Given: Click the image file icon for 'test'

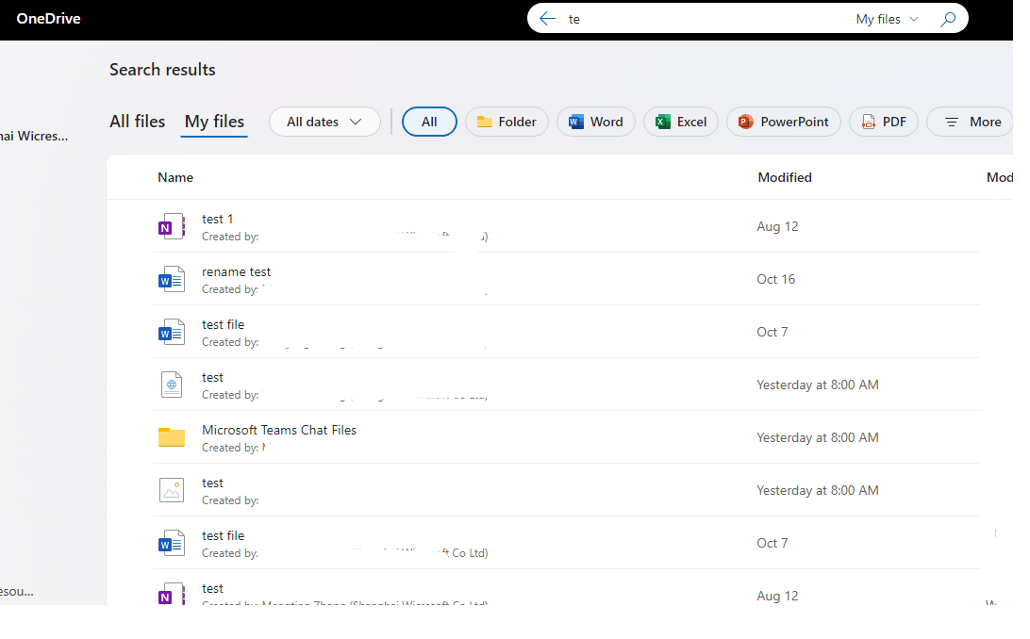Looking at the screenshot, I should click(x=172, y=490).
